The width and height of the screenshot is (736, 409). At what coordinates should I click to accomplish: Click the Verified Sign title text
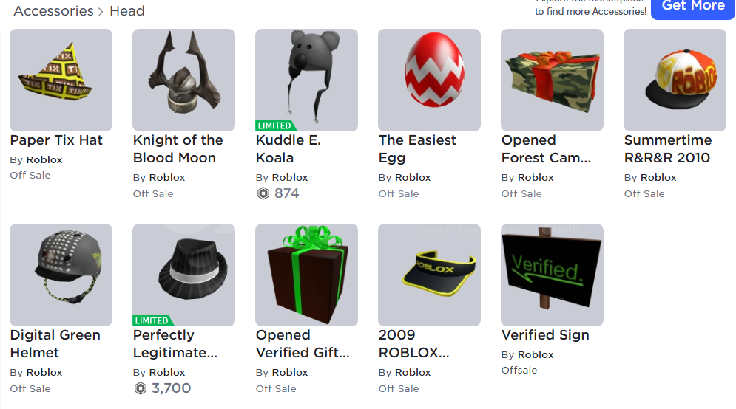545,335
